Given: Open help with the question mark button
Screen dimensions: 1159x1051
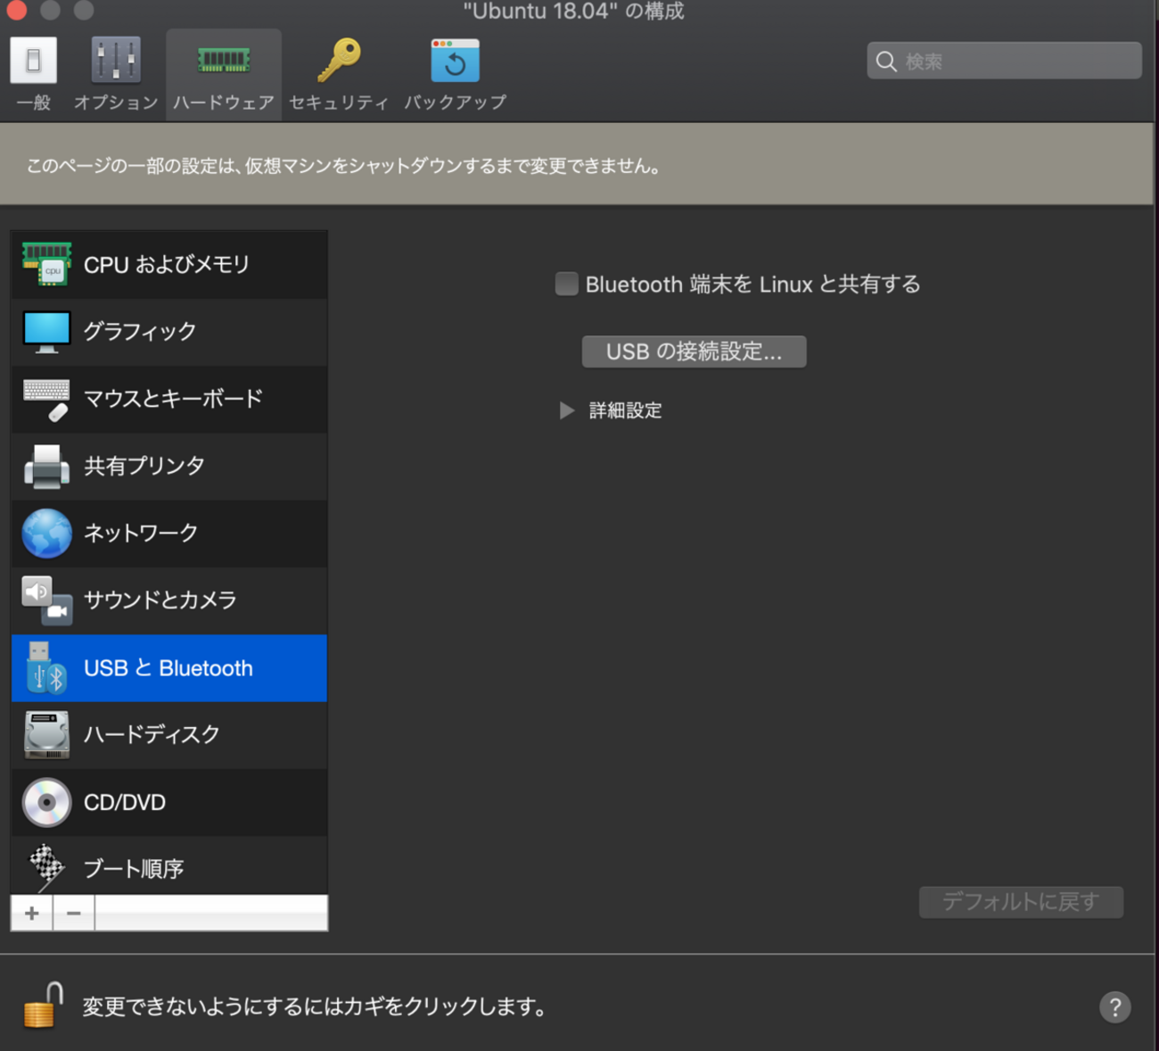Looking at the screenshot, I should [1114, 1007].
